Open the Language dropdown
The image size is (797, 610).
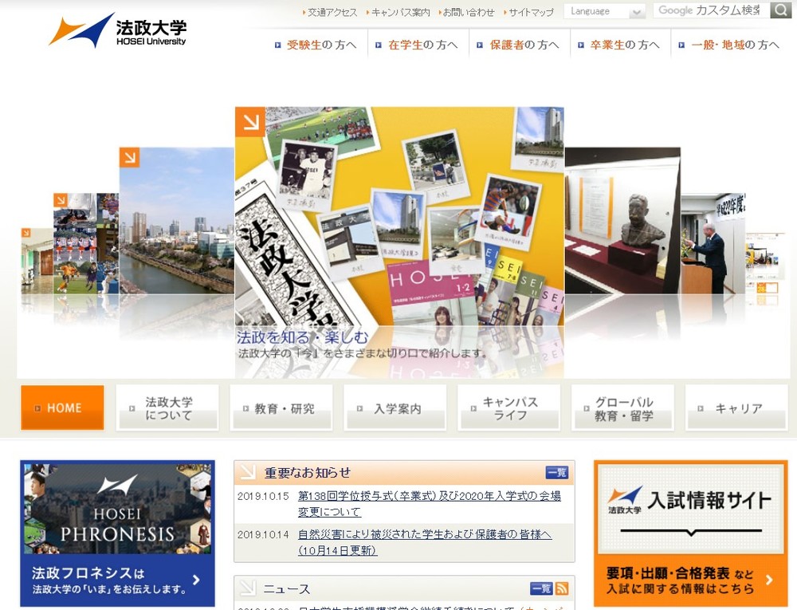[x=604, y=11]
